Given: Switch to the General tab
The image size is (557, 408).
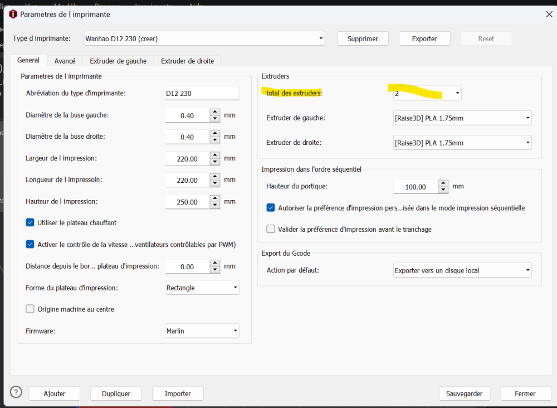Looking at the screenshot, I should (x=28, y=60).
